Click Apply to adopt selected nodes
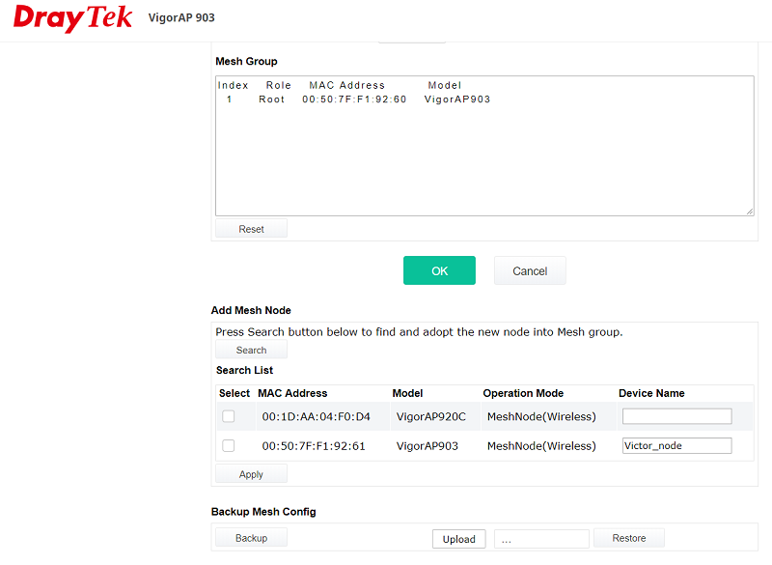This screenshot has width=772, height=565. [x=251, y=474]
